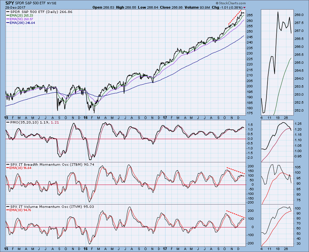Click the 1.5 label on the PMO axis

(250, 125)
